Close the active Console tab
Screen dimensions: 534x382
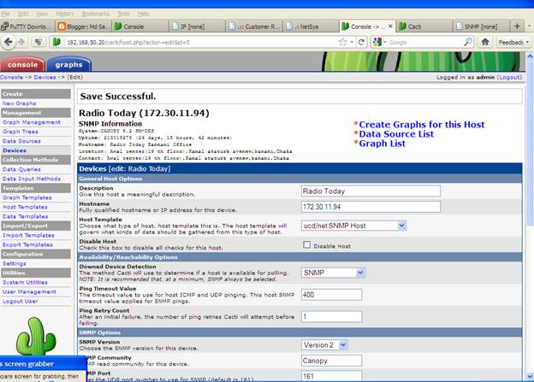point(390,26)
